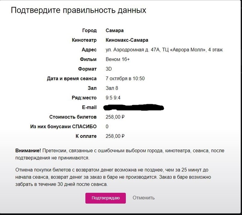The image size is (242, 215).
Task: Click the Из них бонусами СПАСИБО label
Action: [64, 126]
